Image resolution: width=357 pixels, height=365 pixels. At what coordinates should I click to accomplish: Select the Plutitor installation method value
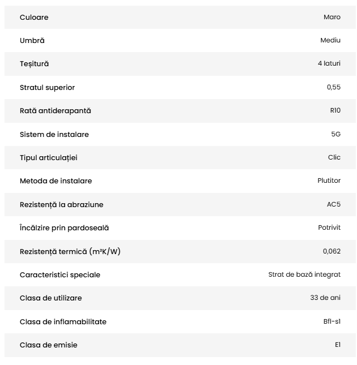(x=329, y=181)
